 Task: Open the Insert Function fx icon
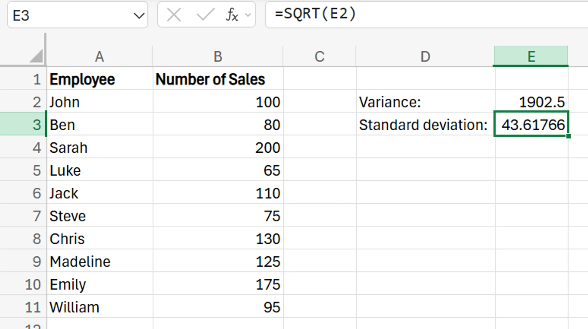[x=232, y=15]
